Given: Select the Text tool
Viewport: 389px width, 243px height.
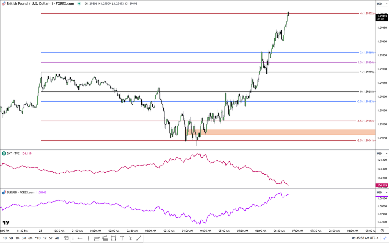Looking at the screenshot, I should pyautogui.click(x=122, y=238).
